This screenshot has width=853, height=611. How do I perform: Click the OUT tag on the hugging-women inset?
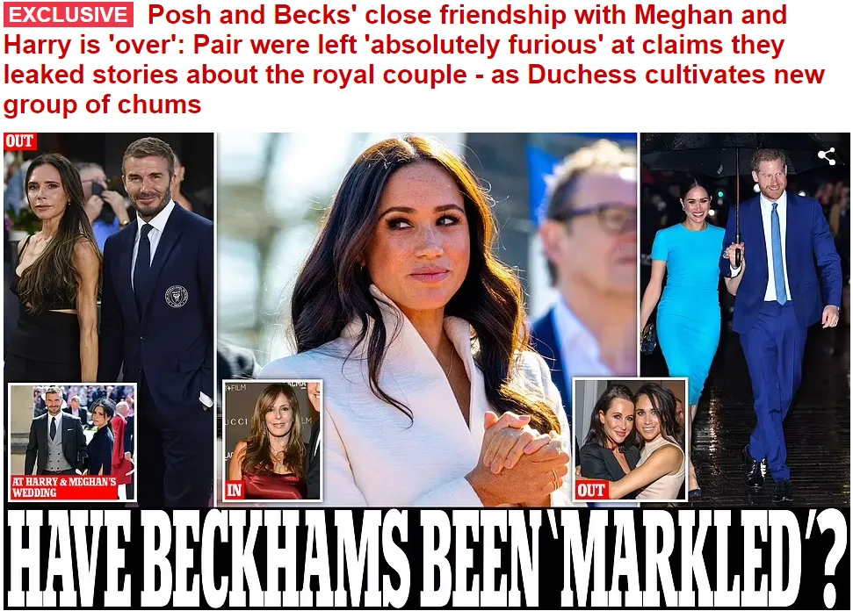tap(591, 491)
